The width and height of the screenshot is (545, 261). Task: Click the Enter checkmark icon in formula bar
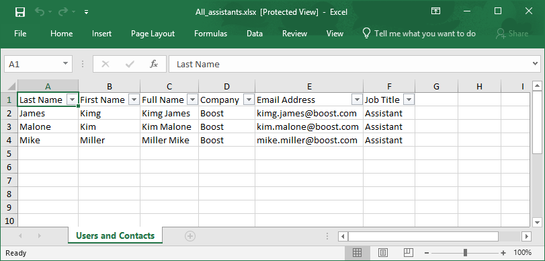(x=130, y=64)
